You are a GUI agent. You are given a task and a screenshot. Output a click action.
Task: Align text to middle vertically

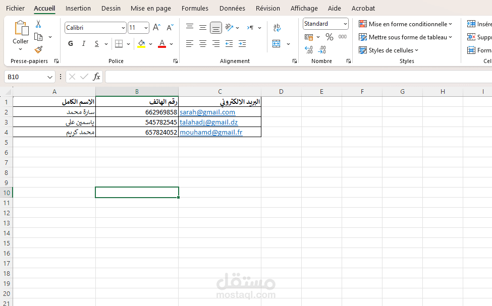point(203,28)
